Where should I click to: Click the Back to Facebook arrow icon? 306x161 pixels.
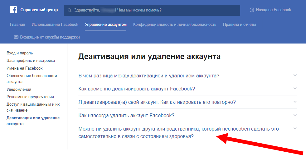pyautogui.click(x=252, y=10)
